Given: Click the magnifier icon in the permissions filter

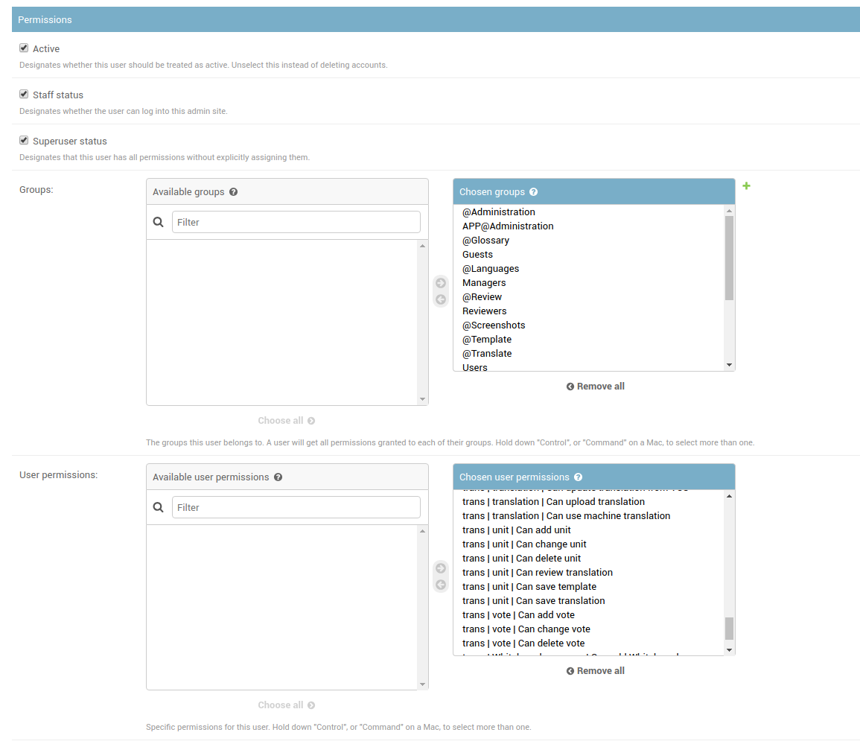Looking at the screenshot, I should [x=158, y=507].
